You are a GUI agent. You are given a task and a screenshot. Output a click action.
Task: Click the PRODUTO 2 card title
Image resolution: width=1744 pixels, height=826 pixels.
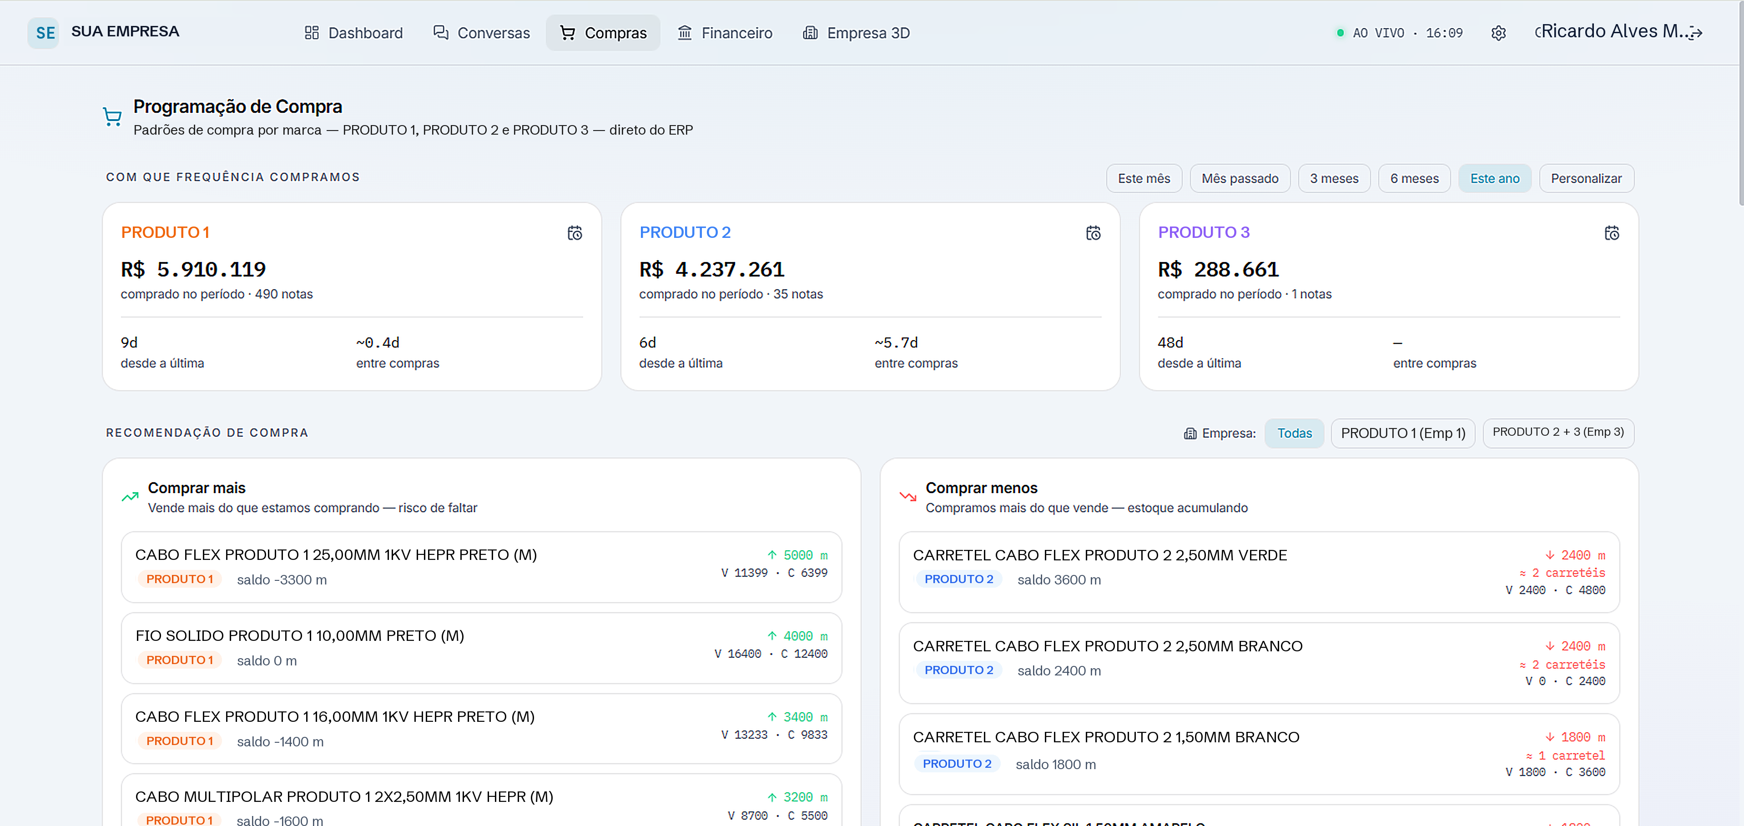[x=685, y=233]
